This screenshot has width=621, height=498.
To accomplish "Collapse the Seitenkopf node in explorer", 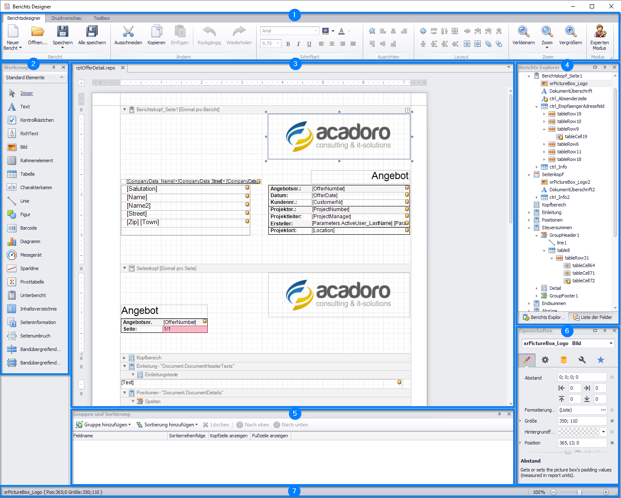I will pos(529,174).
